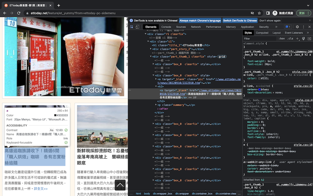Open the style.css:22 source link

[x=303, y=86]
